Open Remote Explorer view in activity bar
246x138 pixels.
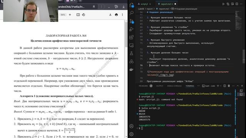click(131, 45)
